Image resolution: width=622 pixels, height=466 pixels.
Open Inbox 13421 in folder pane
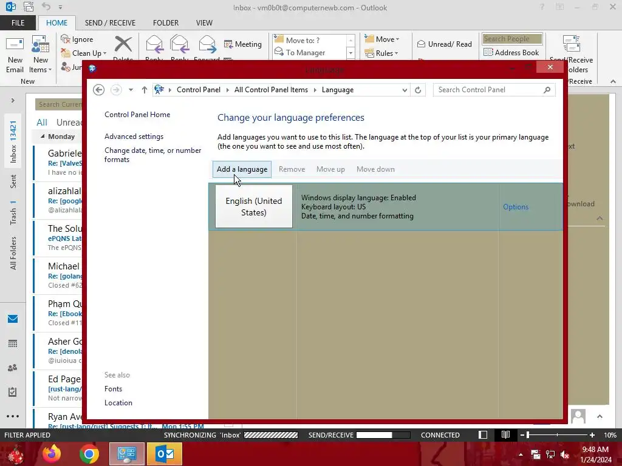[13, 142]
